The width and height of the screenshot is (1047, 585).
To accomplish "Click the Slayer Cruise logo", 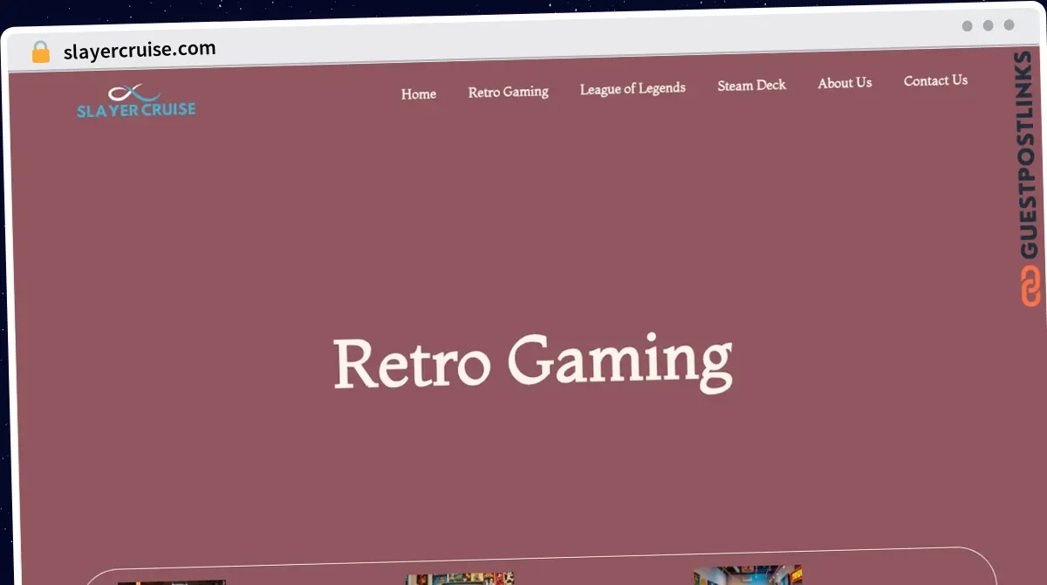I will [x=136, y=101].
